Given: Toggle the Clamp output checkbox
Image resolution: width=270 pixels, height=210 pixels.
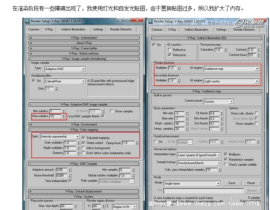Looking at the screenshot, I should [83, 143].
